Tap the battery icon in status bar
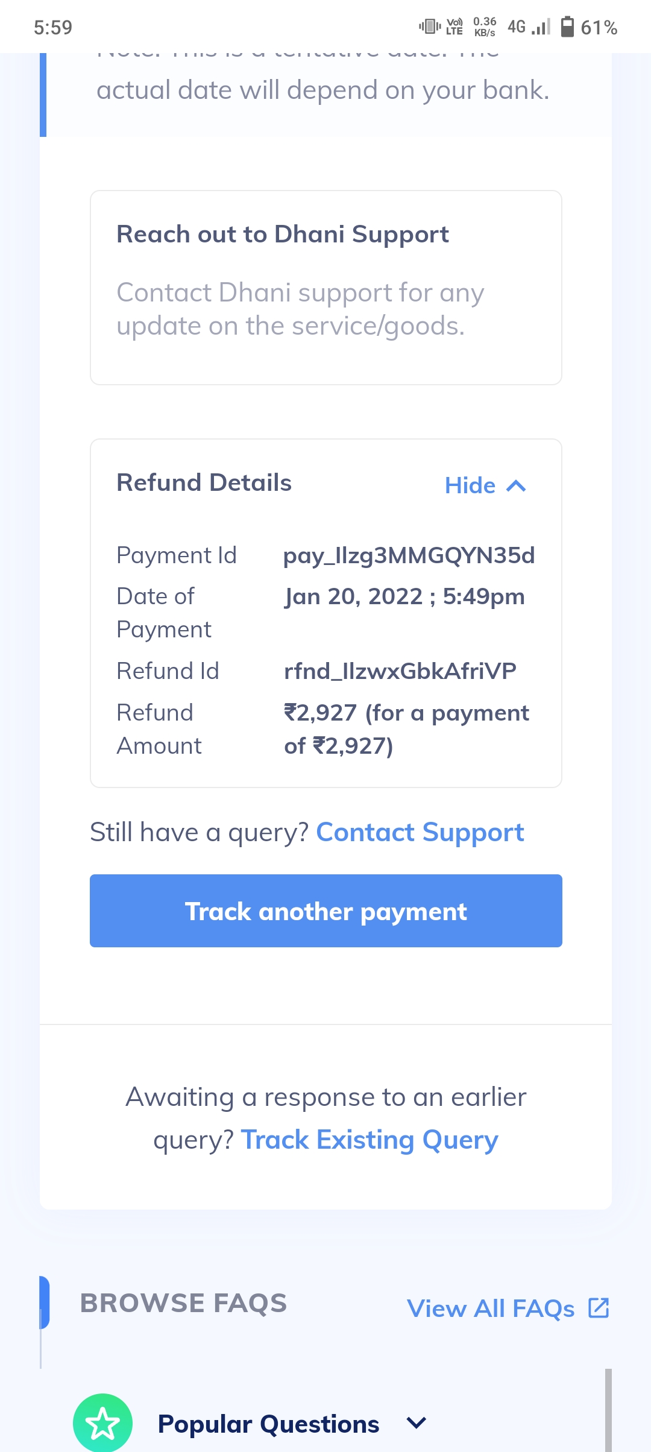Screen dimensions: 651x1452 tap(567, 27)
